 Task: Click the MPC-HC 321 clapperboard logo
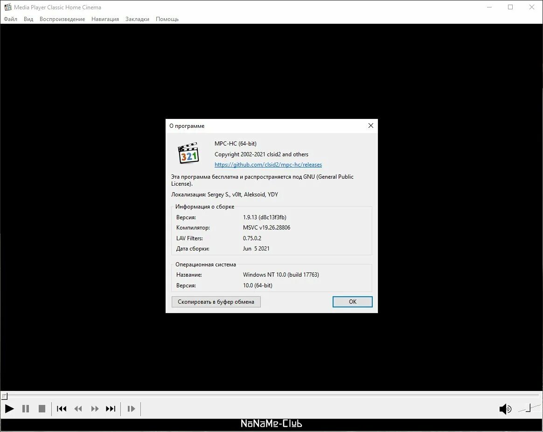188,153
